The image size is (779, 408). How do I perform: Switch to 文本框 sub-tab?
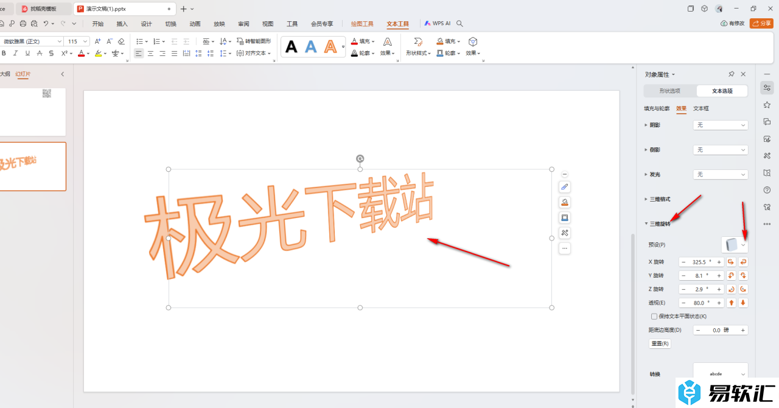tap(701, 108)
